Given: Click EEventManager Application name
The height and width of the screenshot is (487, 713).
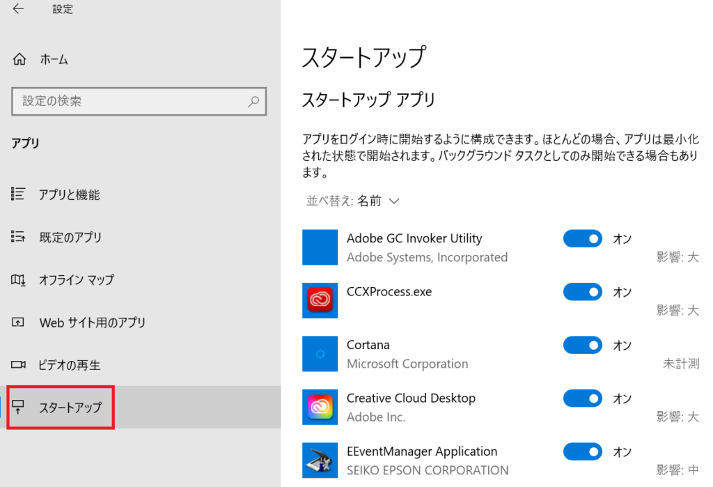Looking at the screenshot, I should tap(422, 451).
